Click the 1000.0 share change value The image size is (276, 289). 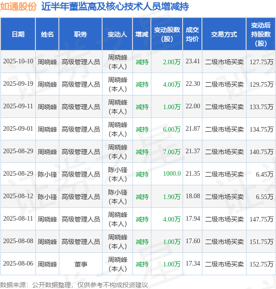(x=172, y=173)
